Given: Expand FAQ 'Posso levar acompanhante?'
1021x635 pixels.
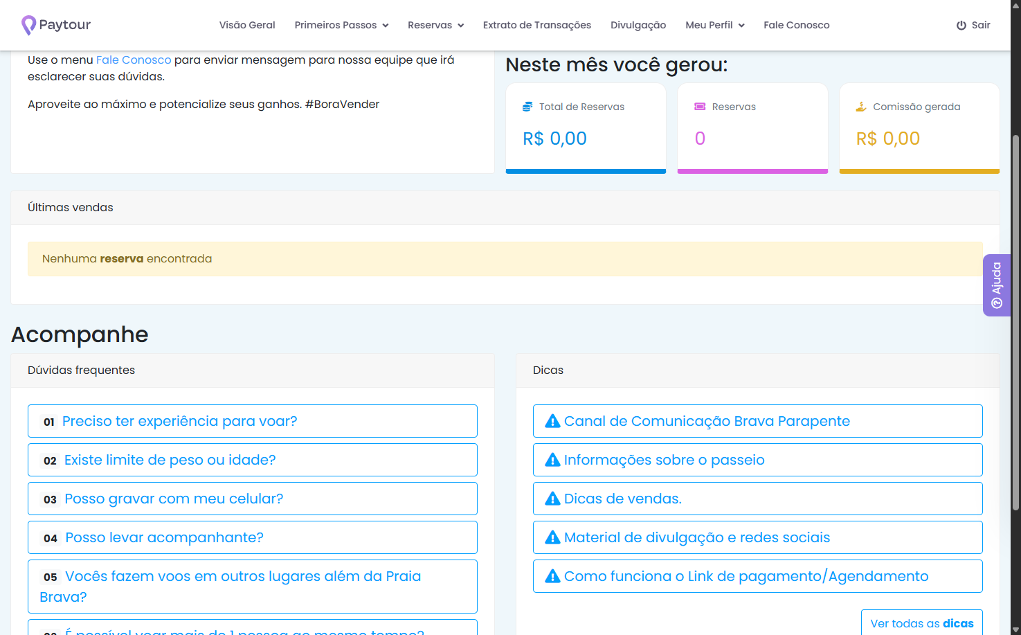Looking at the screenshot, I should (253, 537).
